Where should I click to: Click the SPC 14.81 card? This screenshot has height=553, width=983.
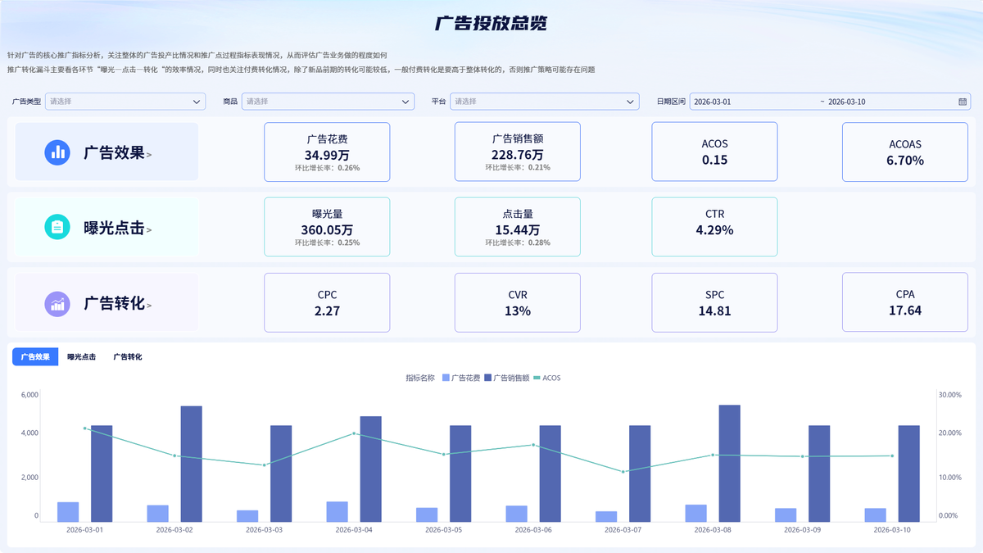(714, 302)
